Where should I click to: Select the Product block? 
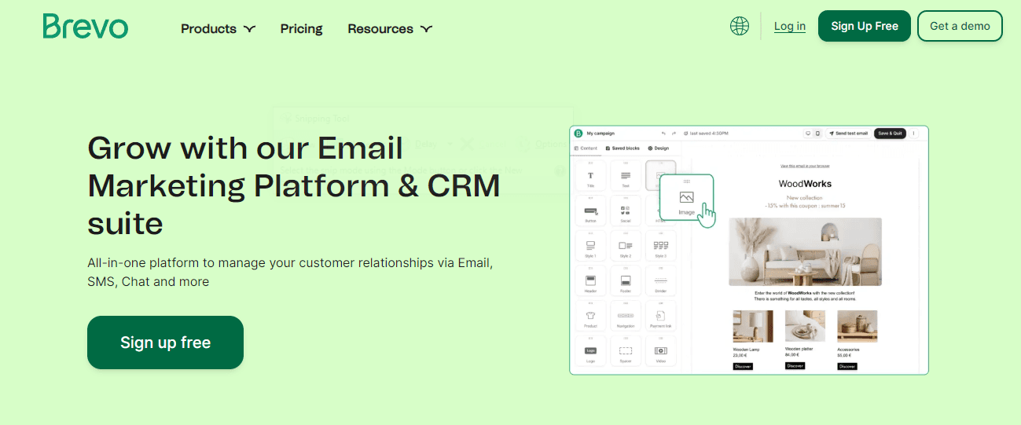point(590,316)
